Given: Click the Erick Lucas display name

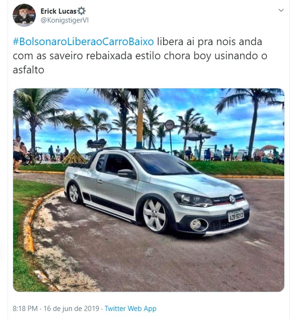Looking at the screenshot, I should [59, 11].
